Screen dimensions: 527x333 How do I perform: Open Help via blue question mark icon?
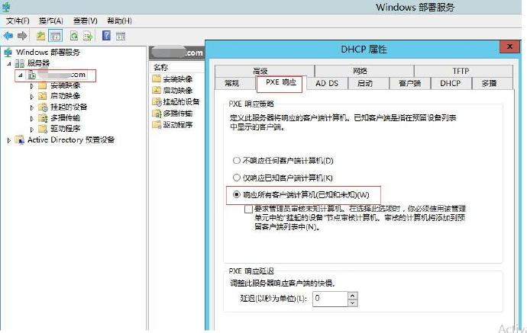click(x=106, y=35)
